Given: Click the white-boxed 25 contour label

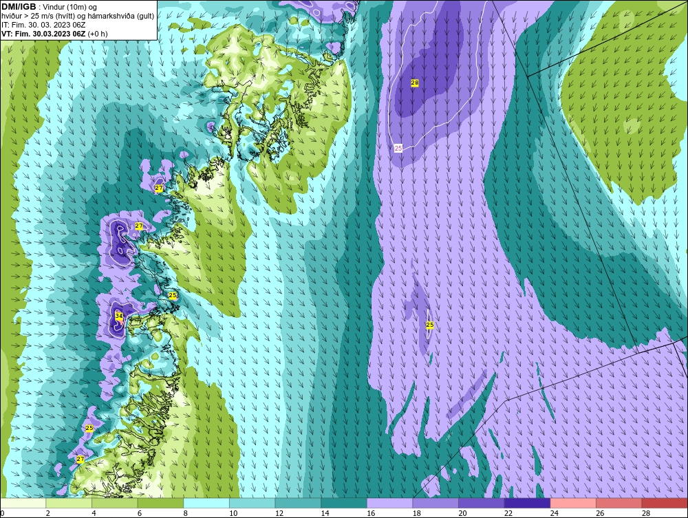Looking at the screenshot, I should (x=398, y=149).
